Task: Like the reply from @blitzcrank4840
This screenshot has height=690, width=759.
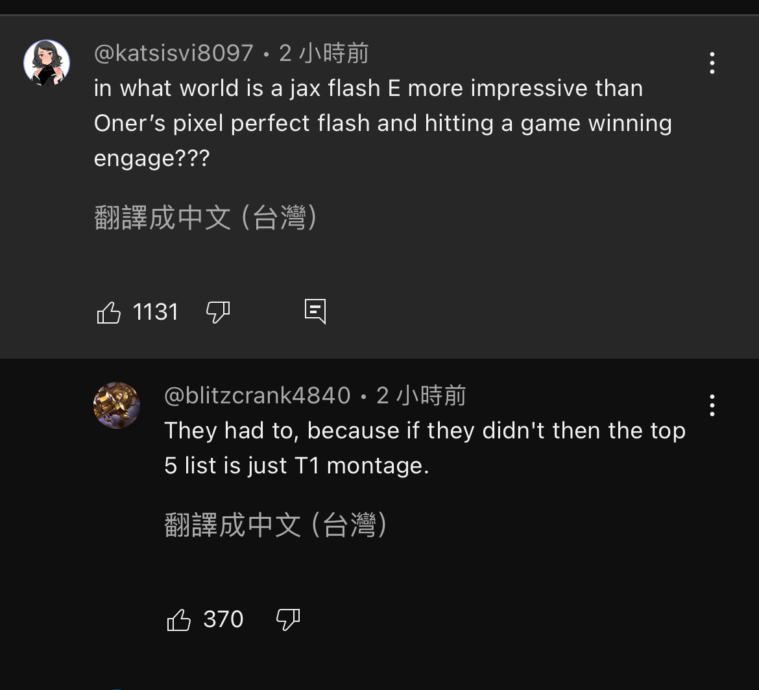Action: point(179,620)
